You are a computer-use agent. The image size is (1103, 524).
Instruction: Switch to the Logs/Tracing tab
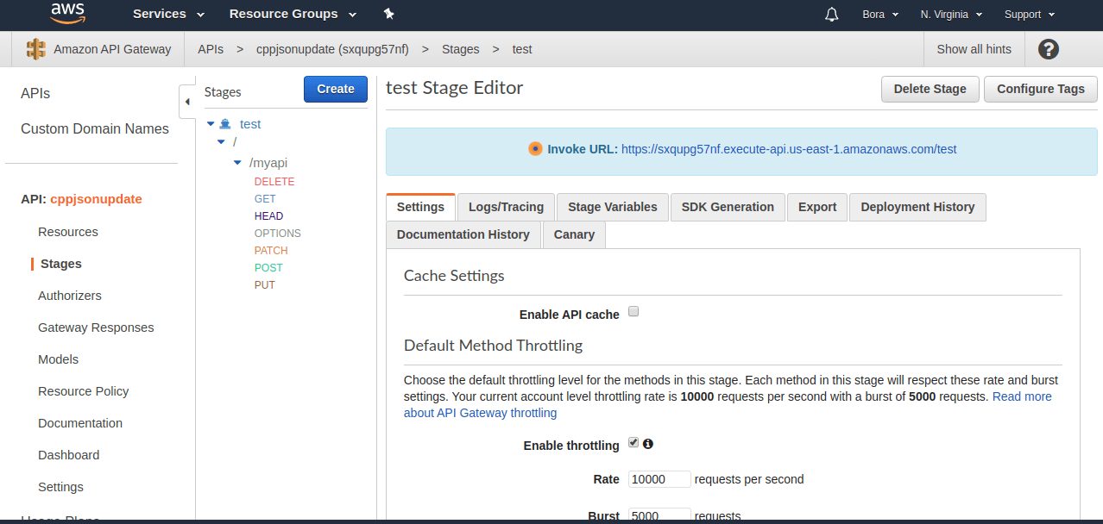tap(506, 207)
